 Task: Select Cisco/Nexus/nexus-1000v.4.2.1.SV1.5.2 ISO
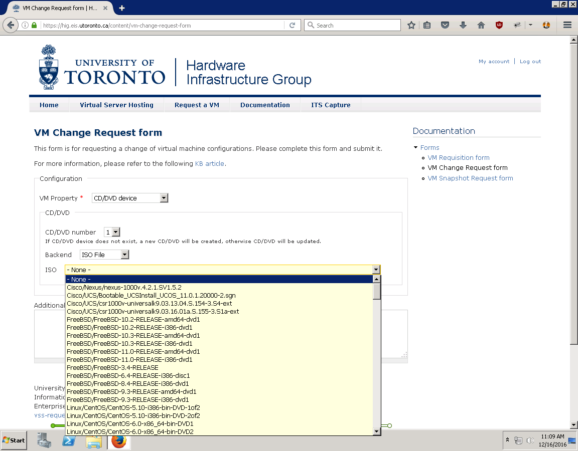click(219, 288)
